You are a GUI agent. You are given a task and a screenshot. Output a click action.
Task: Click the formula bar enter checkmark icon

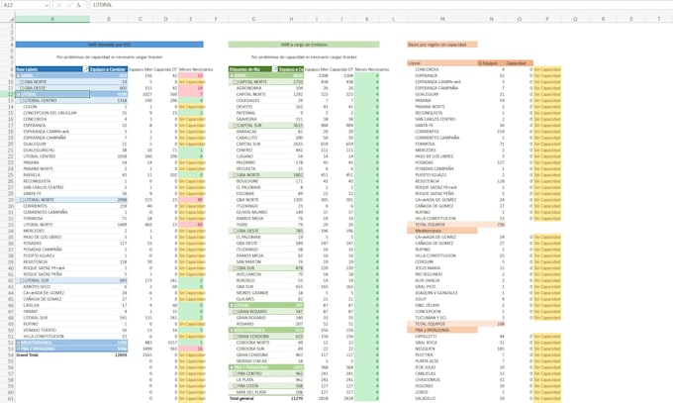click(x=68, y=5)
